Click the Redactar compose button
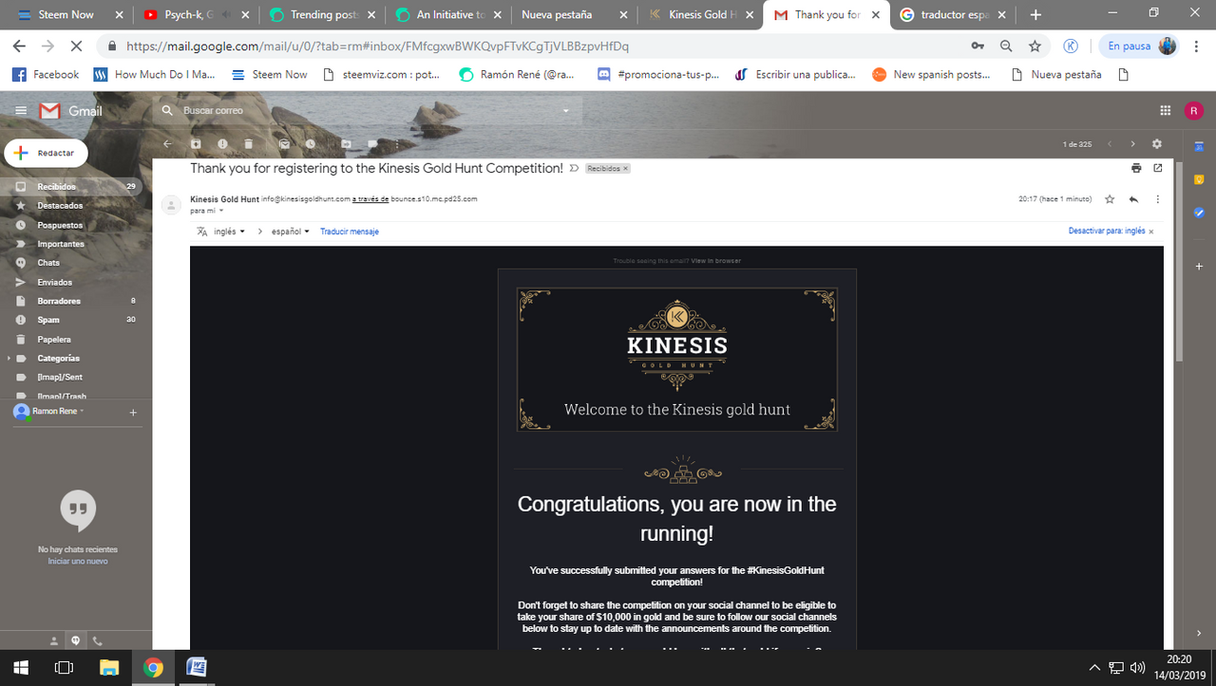 [x=46, y=153]
